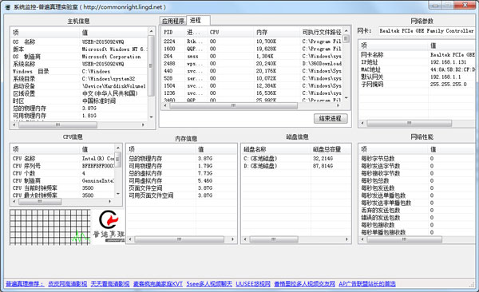Select the MAC地址 row

[x=417, y=69]
